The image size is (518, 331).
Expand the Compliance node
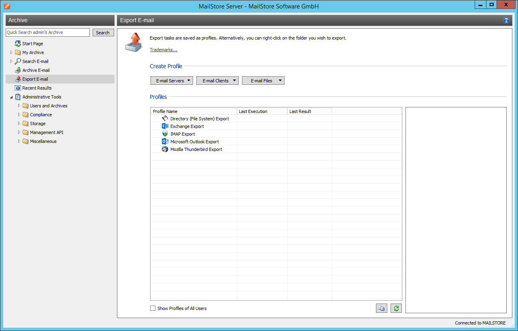point(19,115)
